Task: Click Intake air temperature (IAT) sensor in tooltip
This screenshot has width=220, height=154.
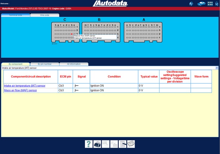Action: (88, 38)
